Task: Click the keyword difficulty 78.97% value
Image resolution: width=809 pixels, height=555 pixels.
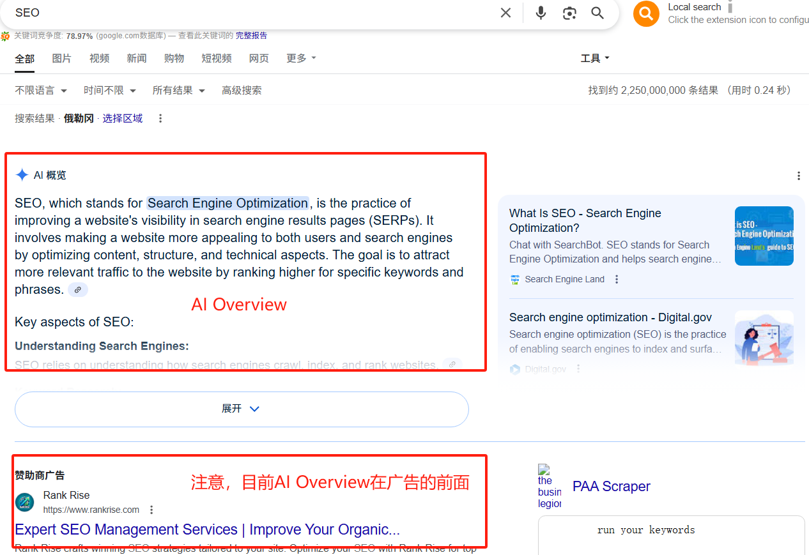Action: (79, 36)
